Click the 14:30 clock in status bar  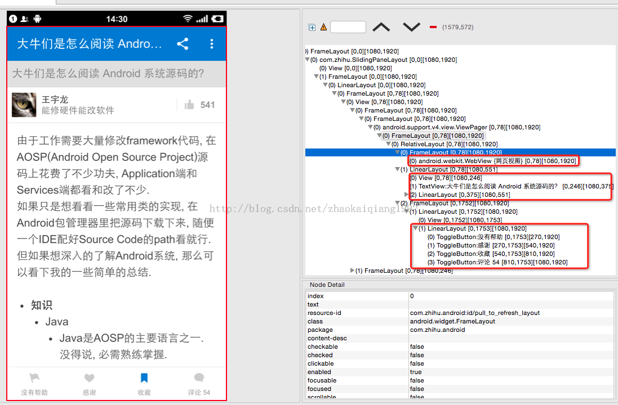pyautogui.click(x=117, y=19)
